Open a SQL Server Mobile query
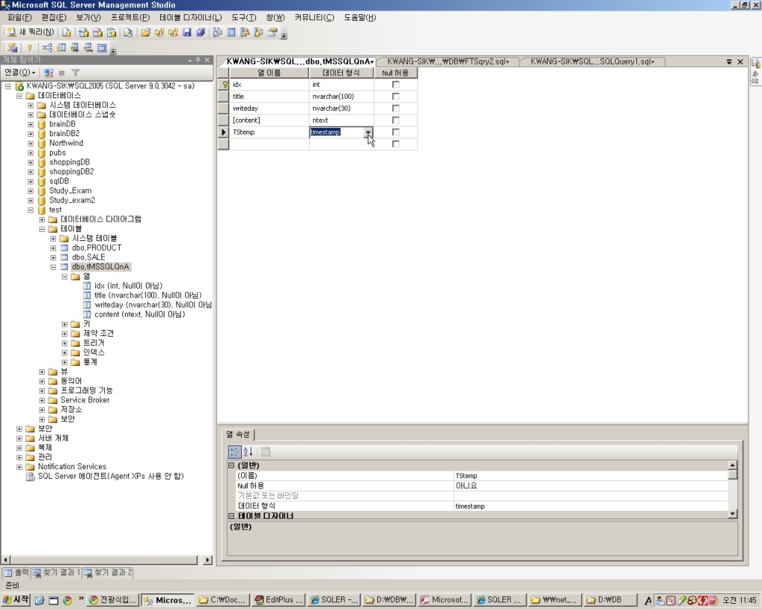762x609 pixels. [x=128, y=33]
